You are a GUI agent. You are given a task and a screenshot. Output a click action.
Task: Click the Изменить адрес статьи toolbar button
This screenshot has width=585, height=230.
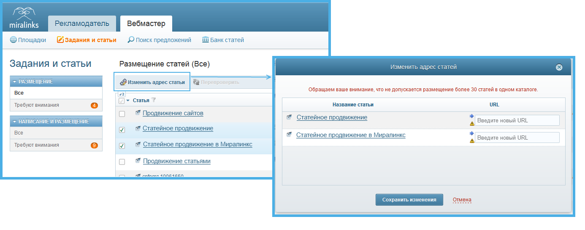click(x=152, y=82)
